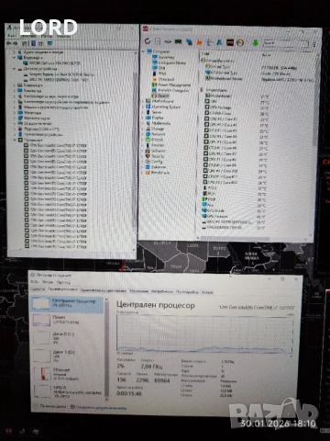Collapse the Computer node in AIDA64
Screen dimensions: 330x441
(x=143, y=51)
